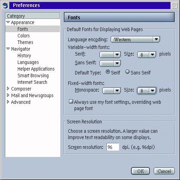Open the Sans Serif font dropdown
Screen dimensions: 180x180
pyautogui.click(x=110, y=63)
